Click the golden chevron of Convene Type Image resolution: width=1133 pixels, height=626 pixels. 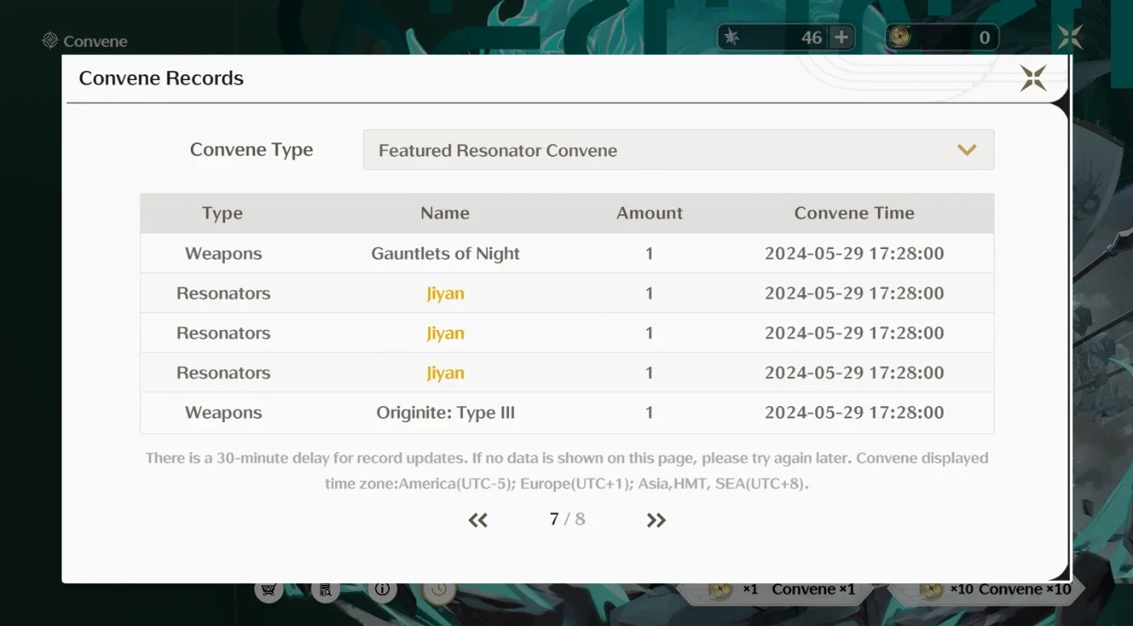click(966, 150)
